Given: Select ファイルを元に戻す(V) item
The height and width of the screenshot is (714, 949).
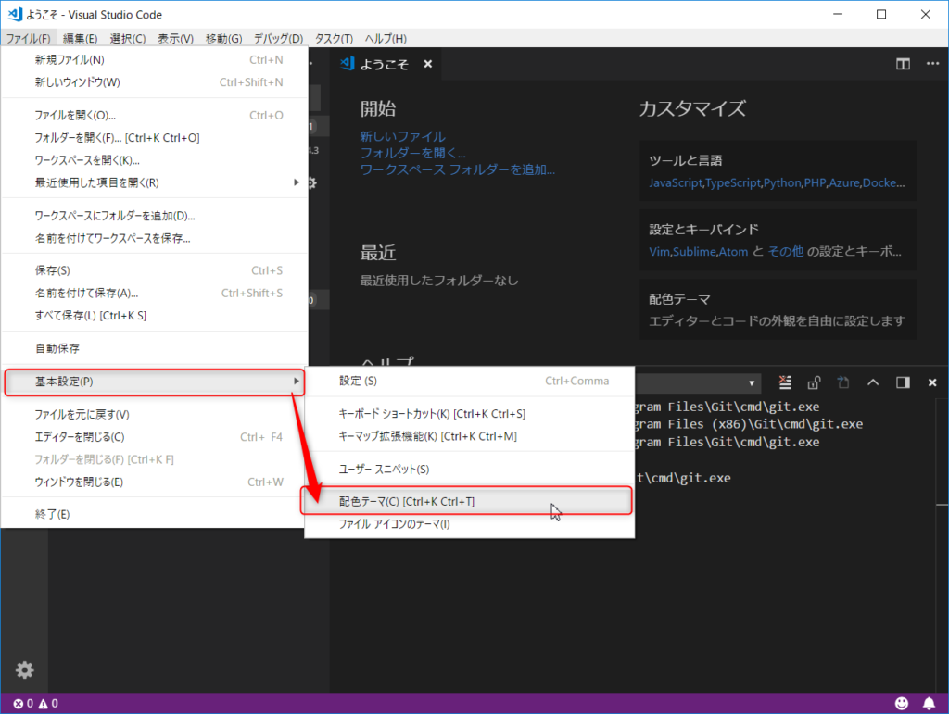Looking at the screenshot, I should point(155,414).
